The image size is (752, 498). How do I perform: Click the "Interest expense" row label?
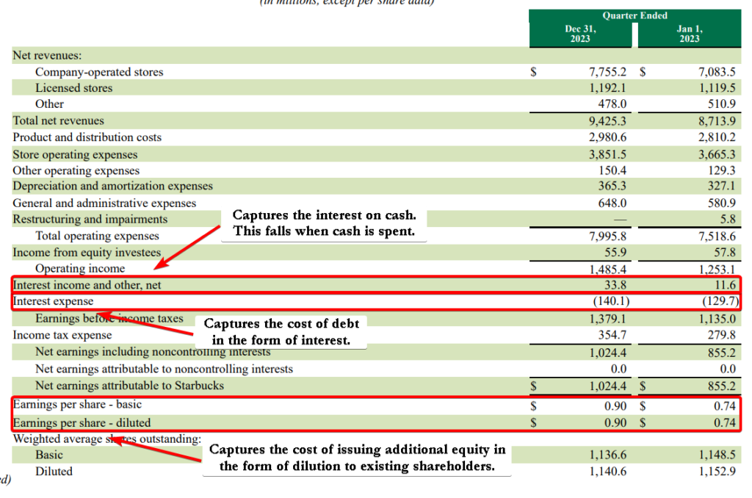[x=53, y=301]
